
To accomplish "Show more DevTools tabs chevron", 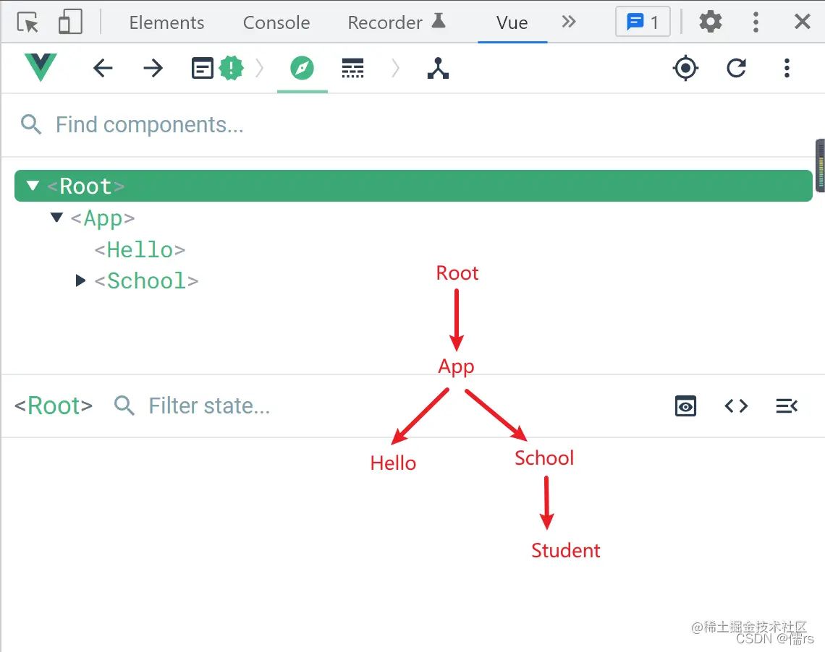I will (569, 22).
